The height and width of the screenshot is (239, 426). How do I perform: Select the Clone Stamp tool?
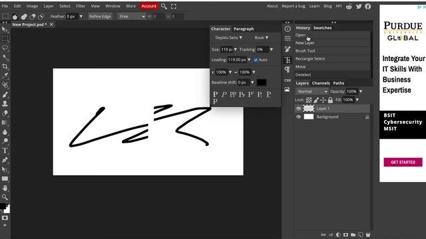[x=5, y=104]
